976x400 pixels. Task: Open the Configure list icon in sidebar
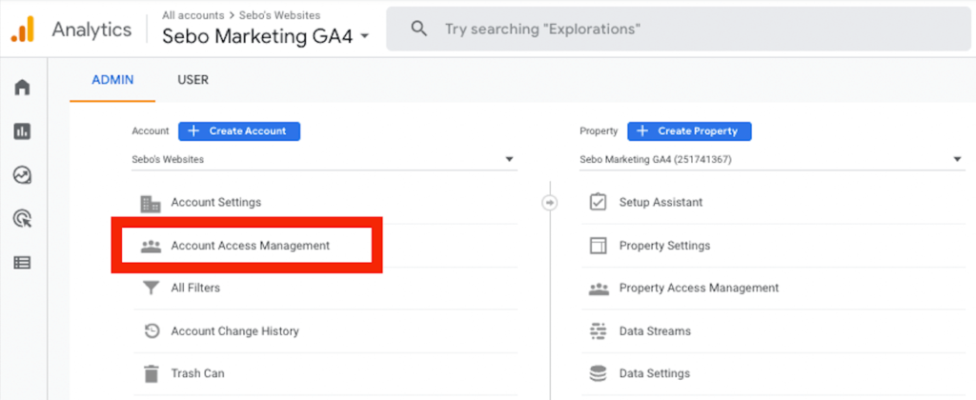tap(23, 263)
